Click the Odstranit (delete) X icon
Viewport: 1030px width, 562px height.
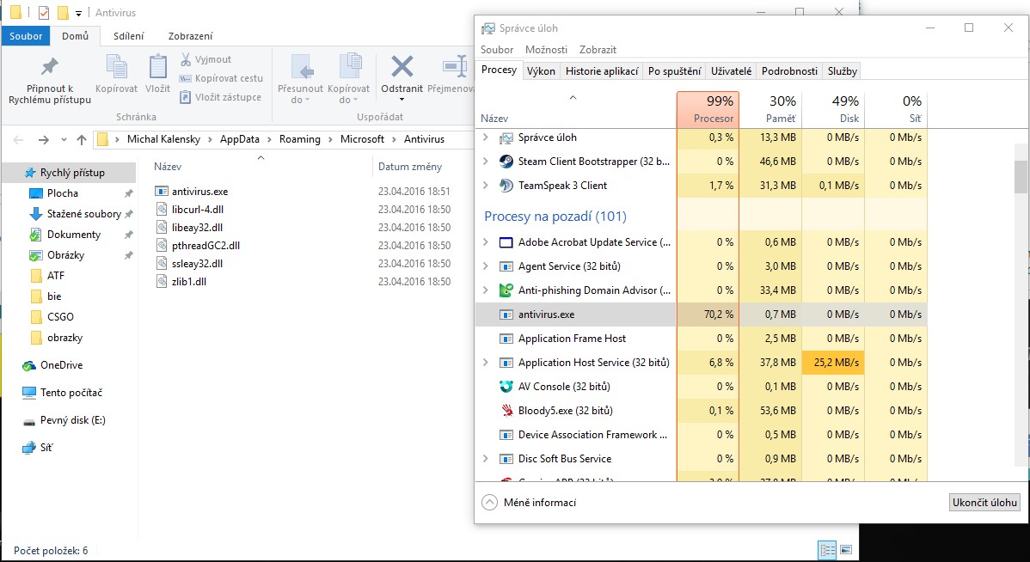[402, 67]
